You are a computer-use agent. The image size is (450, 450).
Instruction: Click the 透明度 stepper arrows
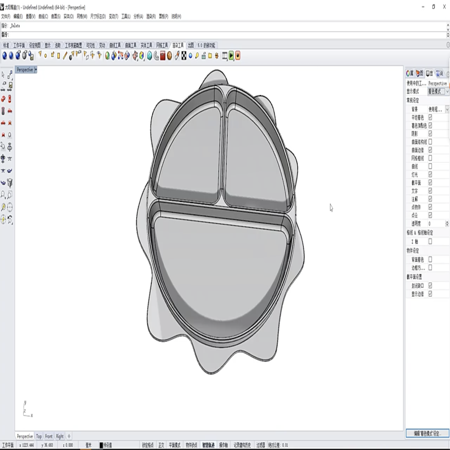tap(447, 224)
